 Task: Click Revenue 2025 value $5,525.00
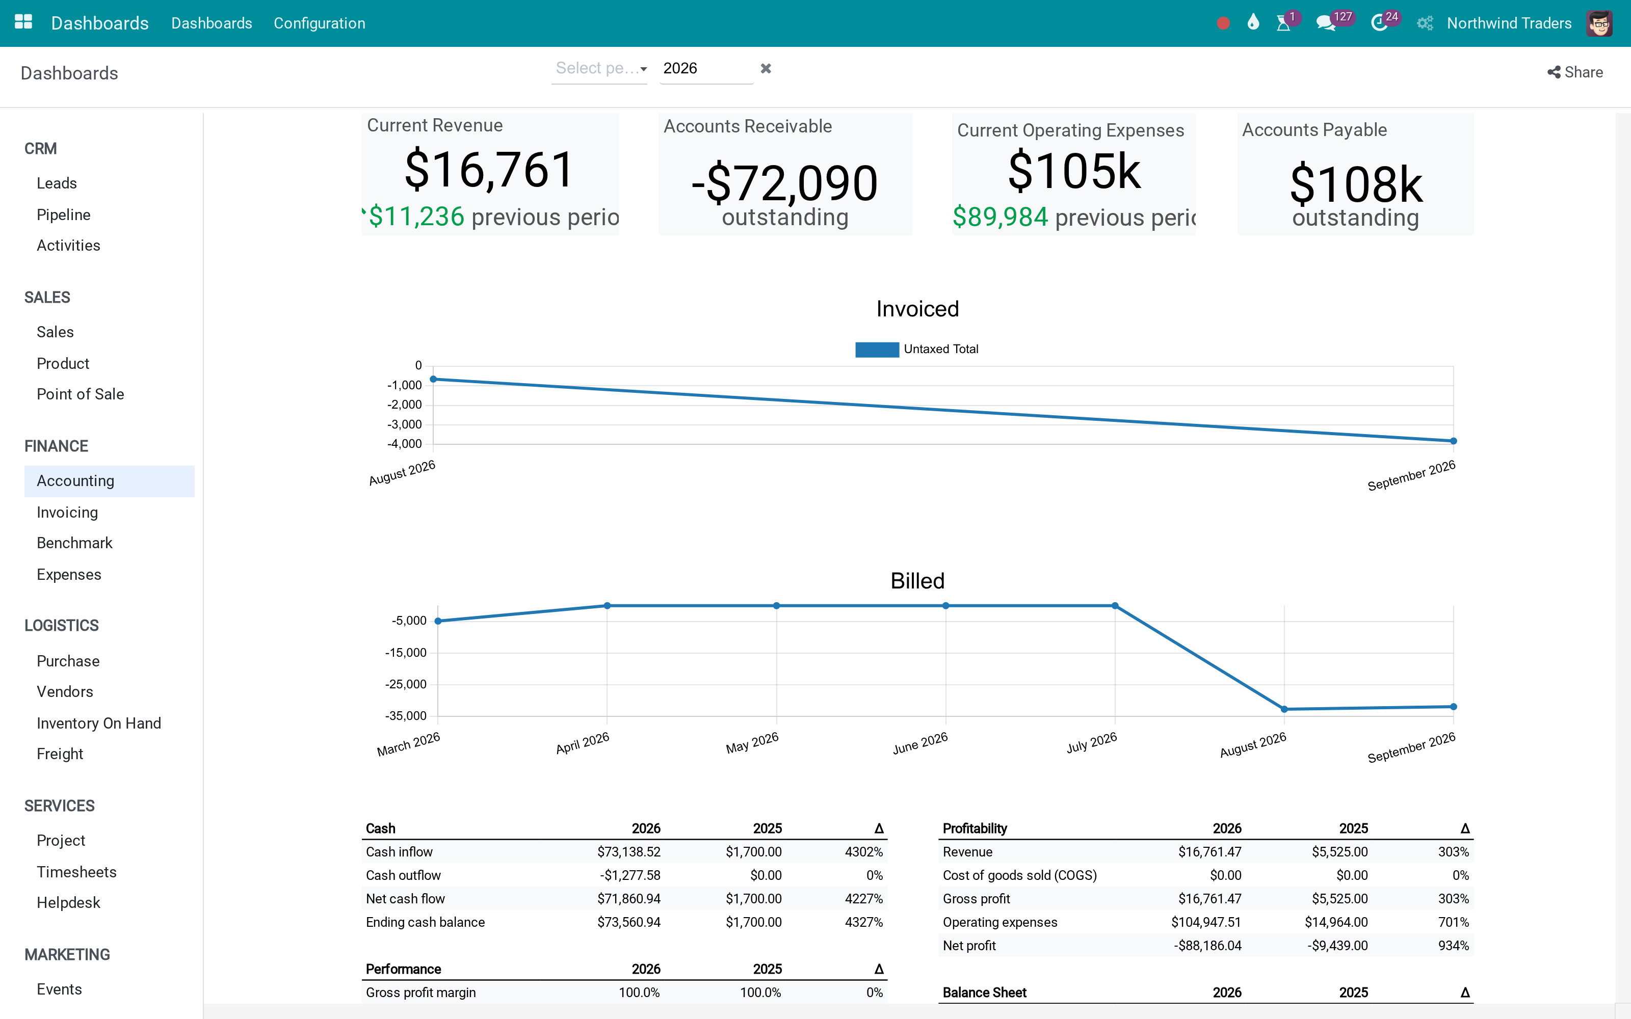point(1339,852)
